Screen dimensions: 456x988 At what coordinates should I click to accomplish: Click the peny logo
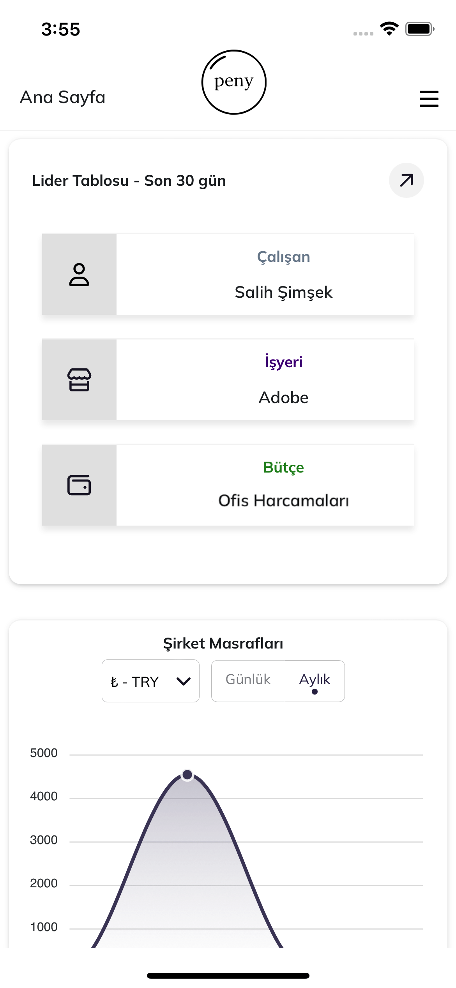tap(234, 81)
